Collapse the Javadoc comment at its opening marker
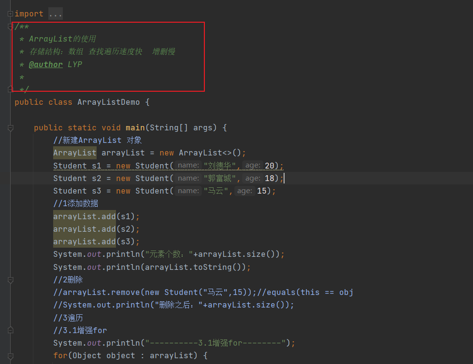Viewport: 473px width, 364px height. (x=10, y=27)
